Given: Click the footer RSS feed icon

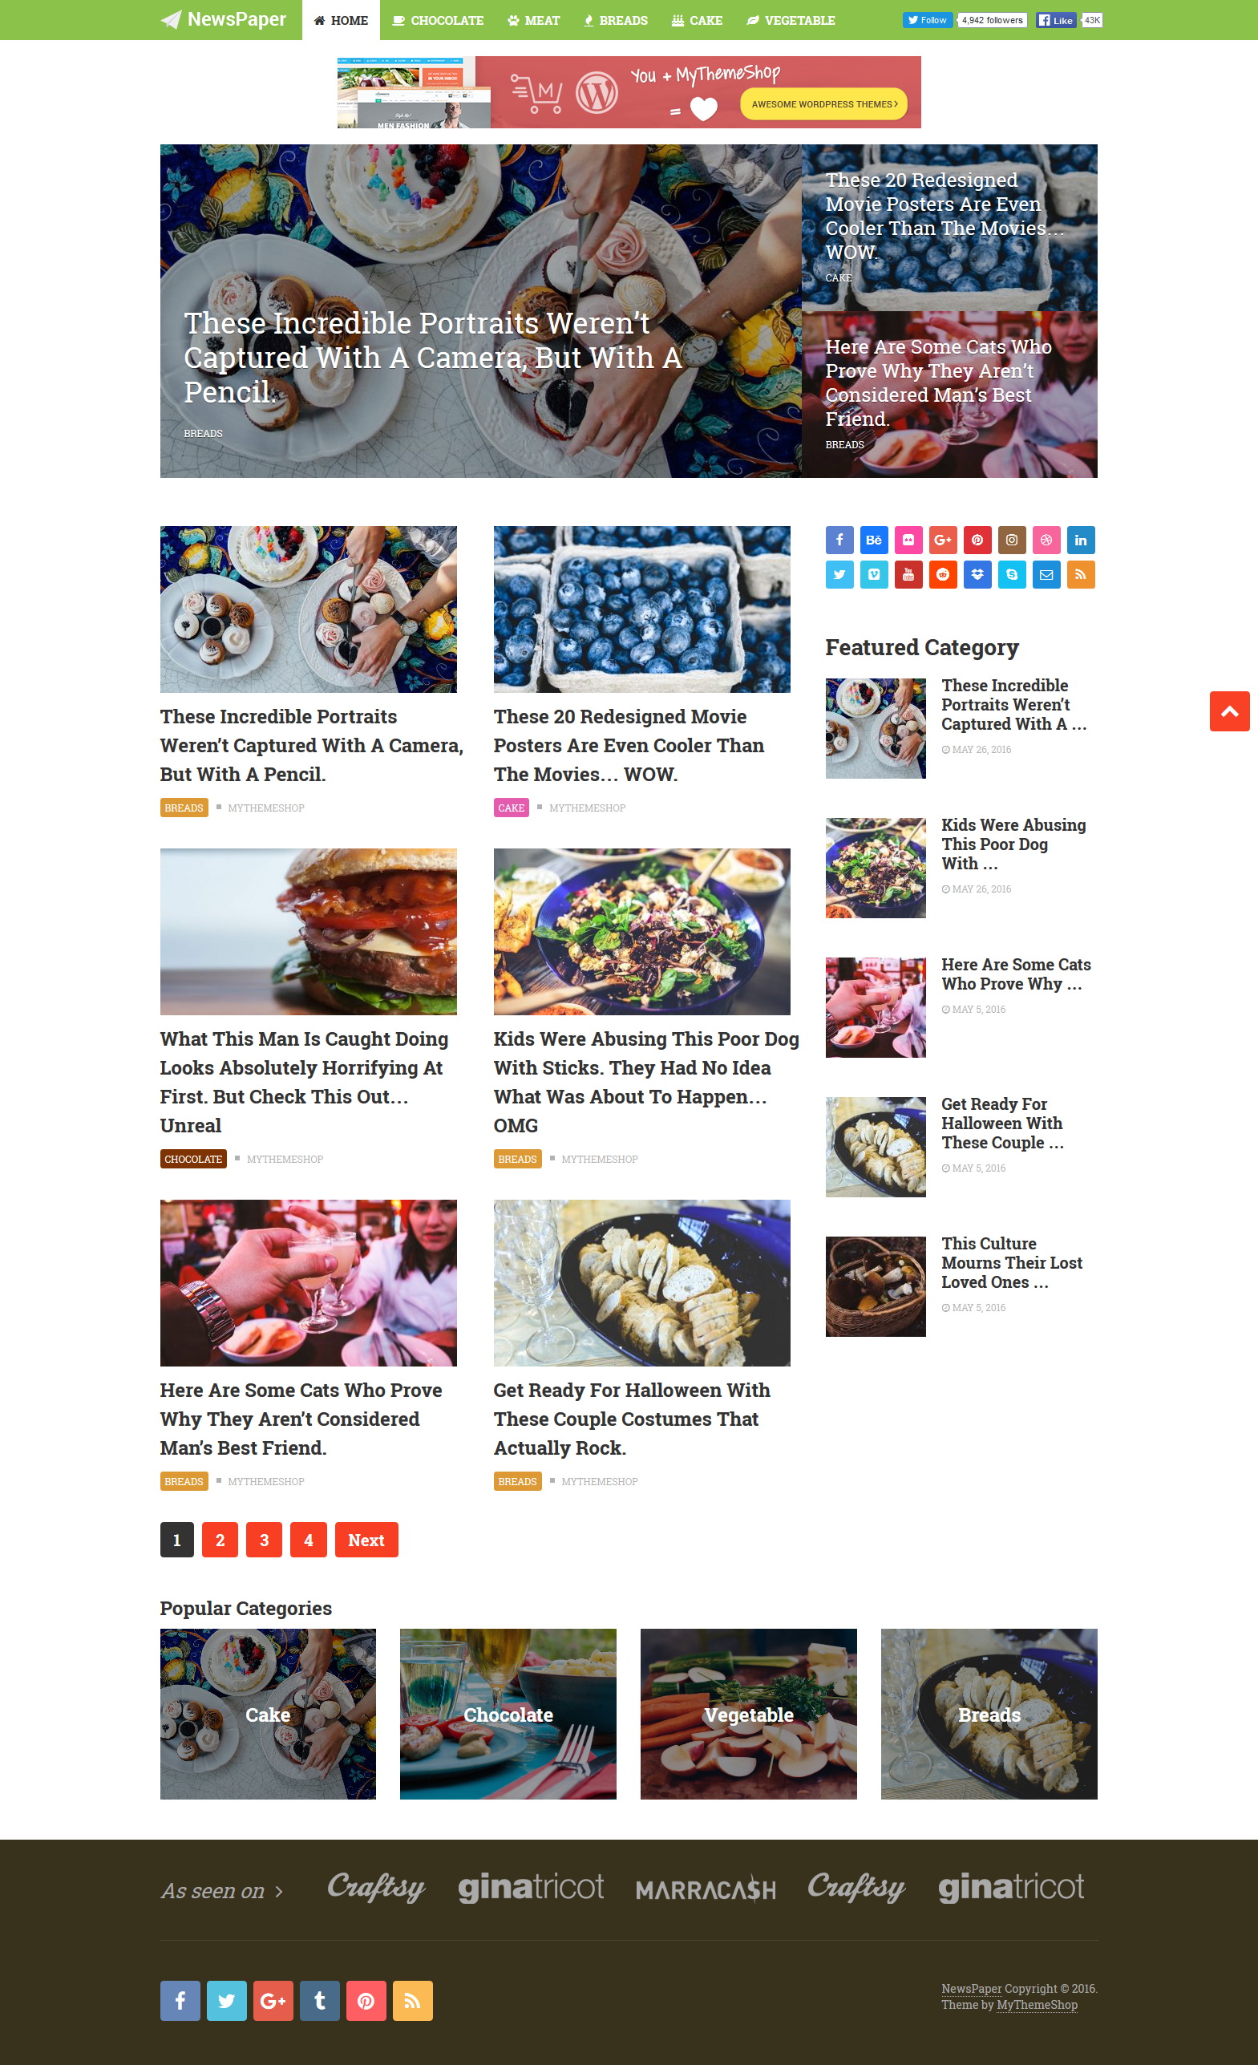Looking at the screenshot, I should (x=412, y=2001).
